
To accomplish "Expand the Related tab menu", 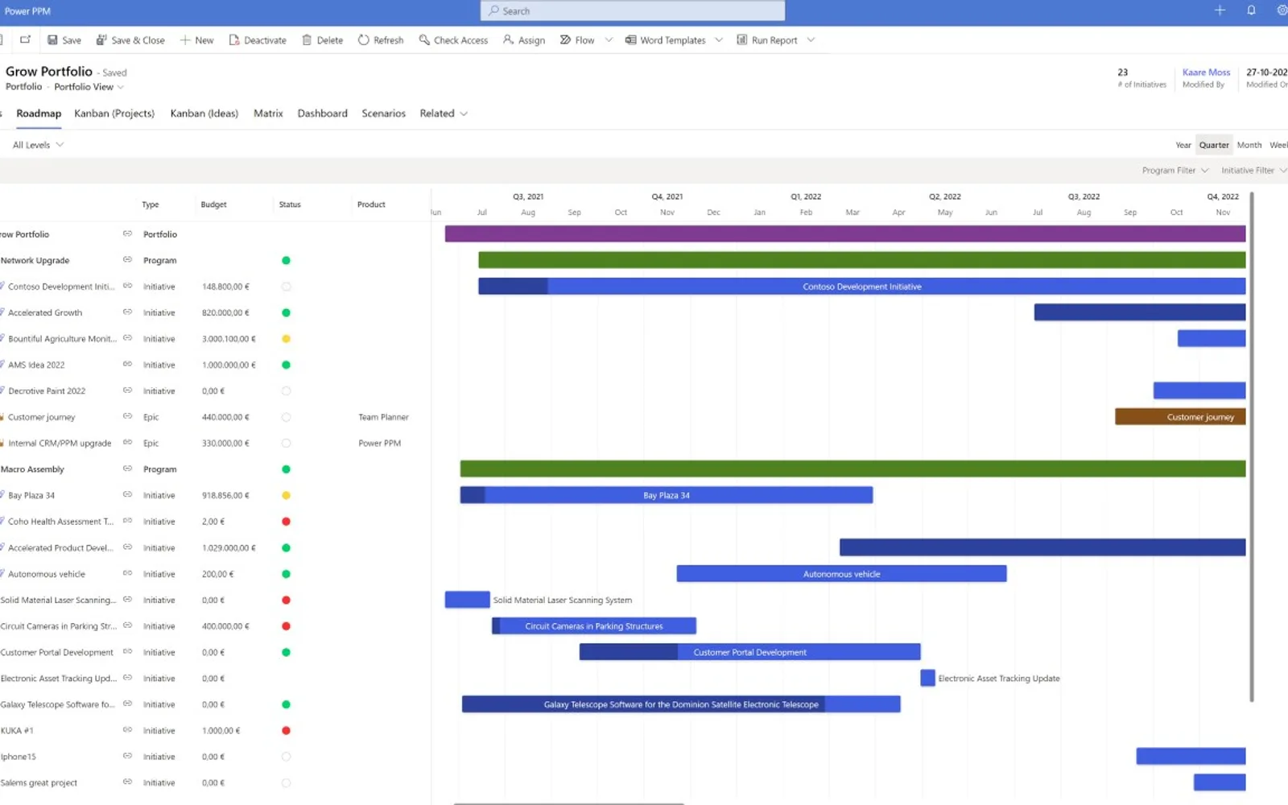I will pyautogui.click(x=444, y=114).
